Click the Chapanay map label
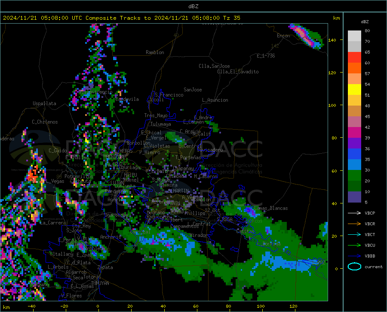Screen dimensions: 387x312 183,168
